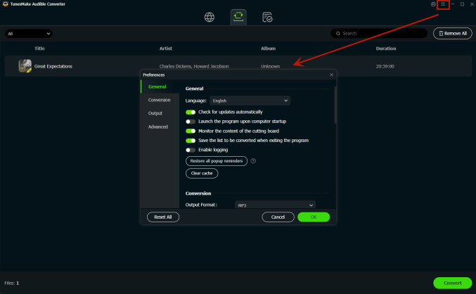Switch to the converting list icon
The image size is (476, 294).
pos(238,17)
